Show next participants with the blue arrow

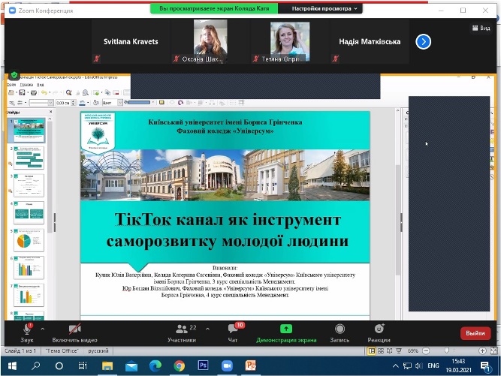(424, 42)
